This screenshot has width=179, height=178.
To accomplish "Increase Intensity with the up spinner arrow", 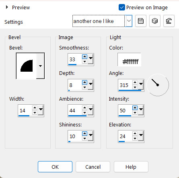I will click(135, 108).
